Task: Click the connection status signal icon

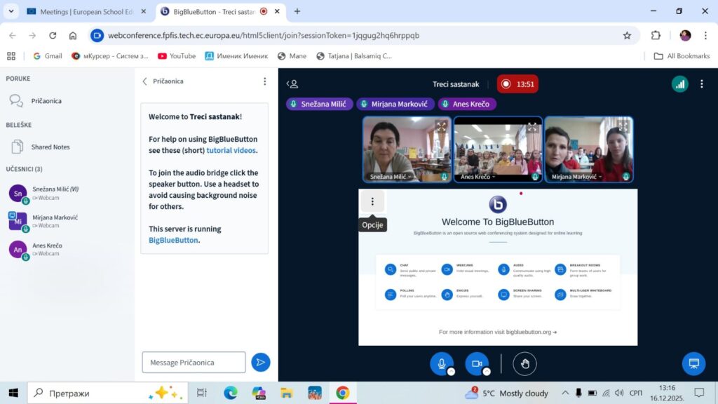Action: tap(679, 83)
